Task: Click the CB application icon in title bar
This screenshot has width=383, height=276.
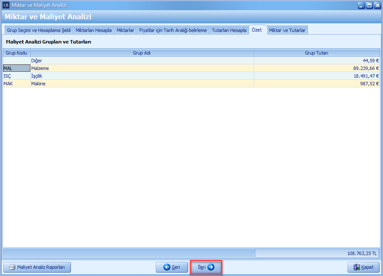Action: pos(6,5)
